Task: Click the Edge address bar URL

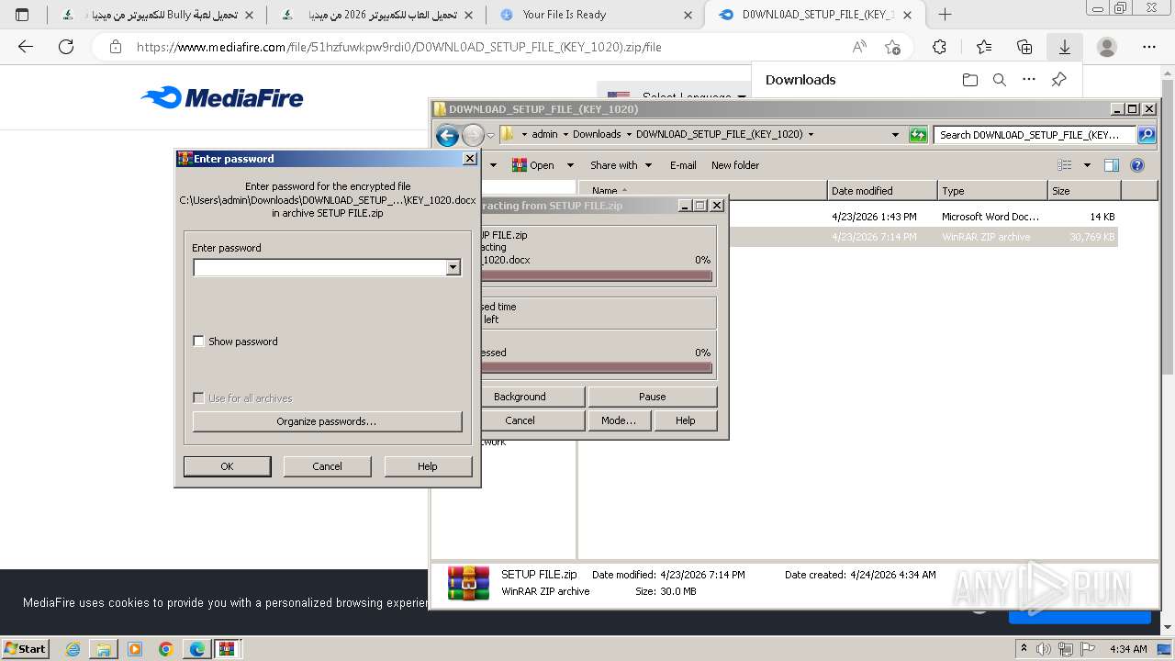Action: coord(398,47)
